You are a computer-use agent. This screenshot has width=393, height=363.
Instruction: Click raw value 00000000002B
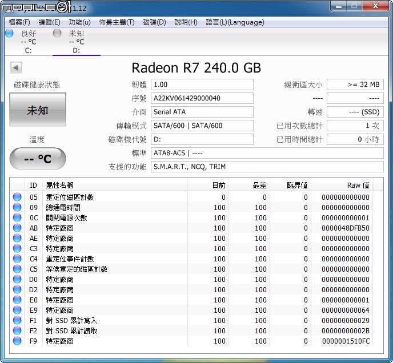tap(346, 331)
